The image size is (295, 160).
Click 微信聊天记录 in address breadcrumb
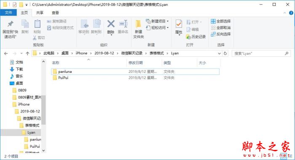click(131, 53)
